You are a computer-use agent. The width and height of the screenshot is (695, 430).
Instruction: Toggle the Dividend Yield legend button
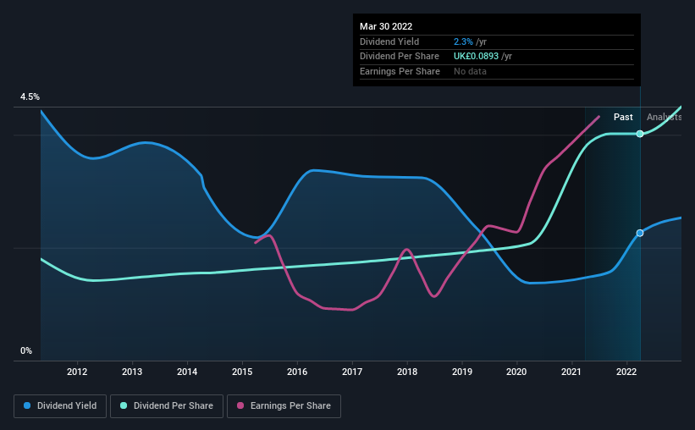click(60, 406)
